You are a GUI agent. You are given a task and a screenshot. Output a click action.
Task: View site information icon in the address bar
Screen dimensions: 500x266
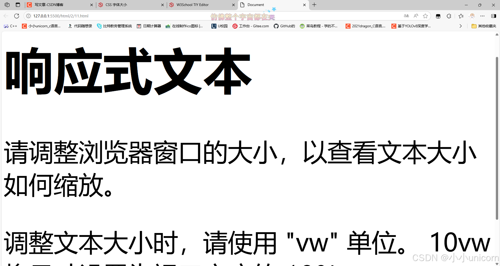point(28,16)
